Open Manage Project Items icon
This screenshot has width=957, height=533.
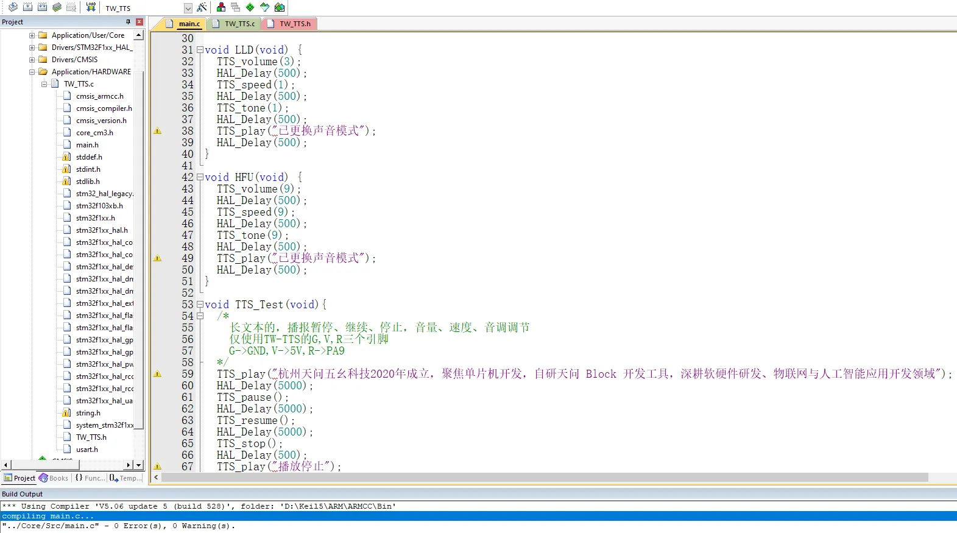pyautogui.click(x=221, y=7)
